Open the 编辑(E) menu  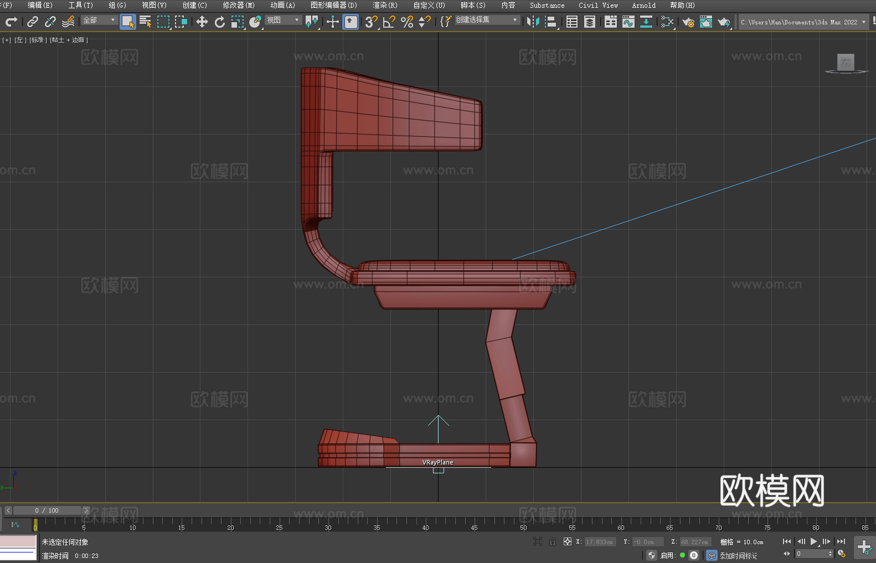click(40, 6)
